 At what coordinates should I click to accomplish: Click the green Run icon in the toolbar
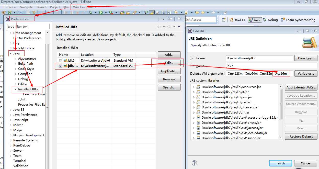pyautogui.click(x=101, y=12)
